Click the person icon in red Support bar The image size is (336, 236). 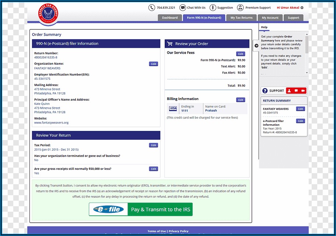(x=289, y=91)
